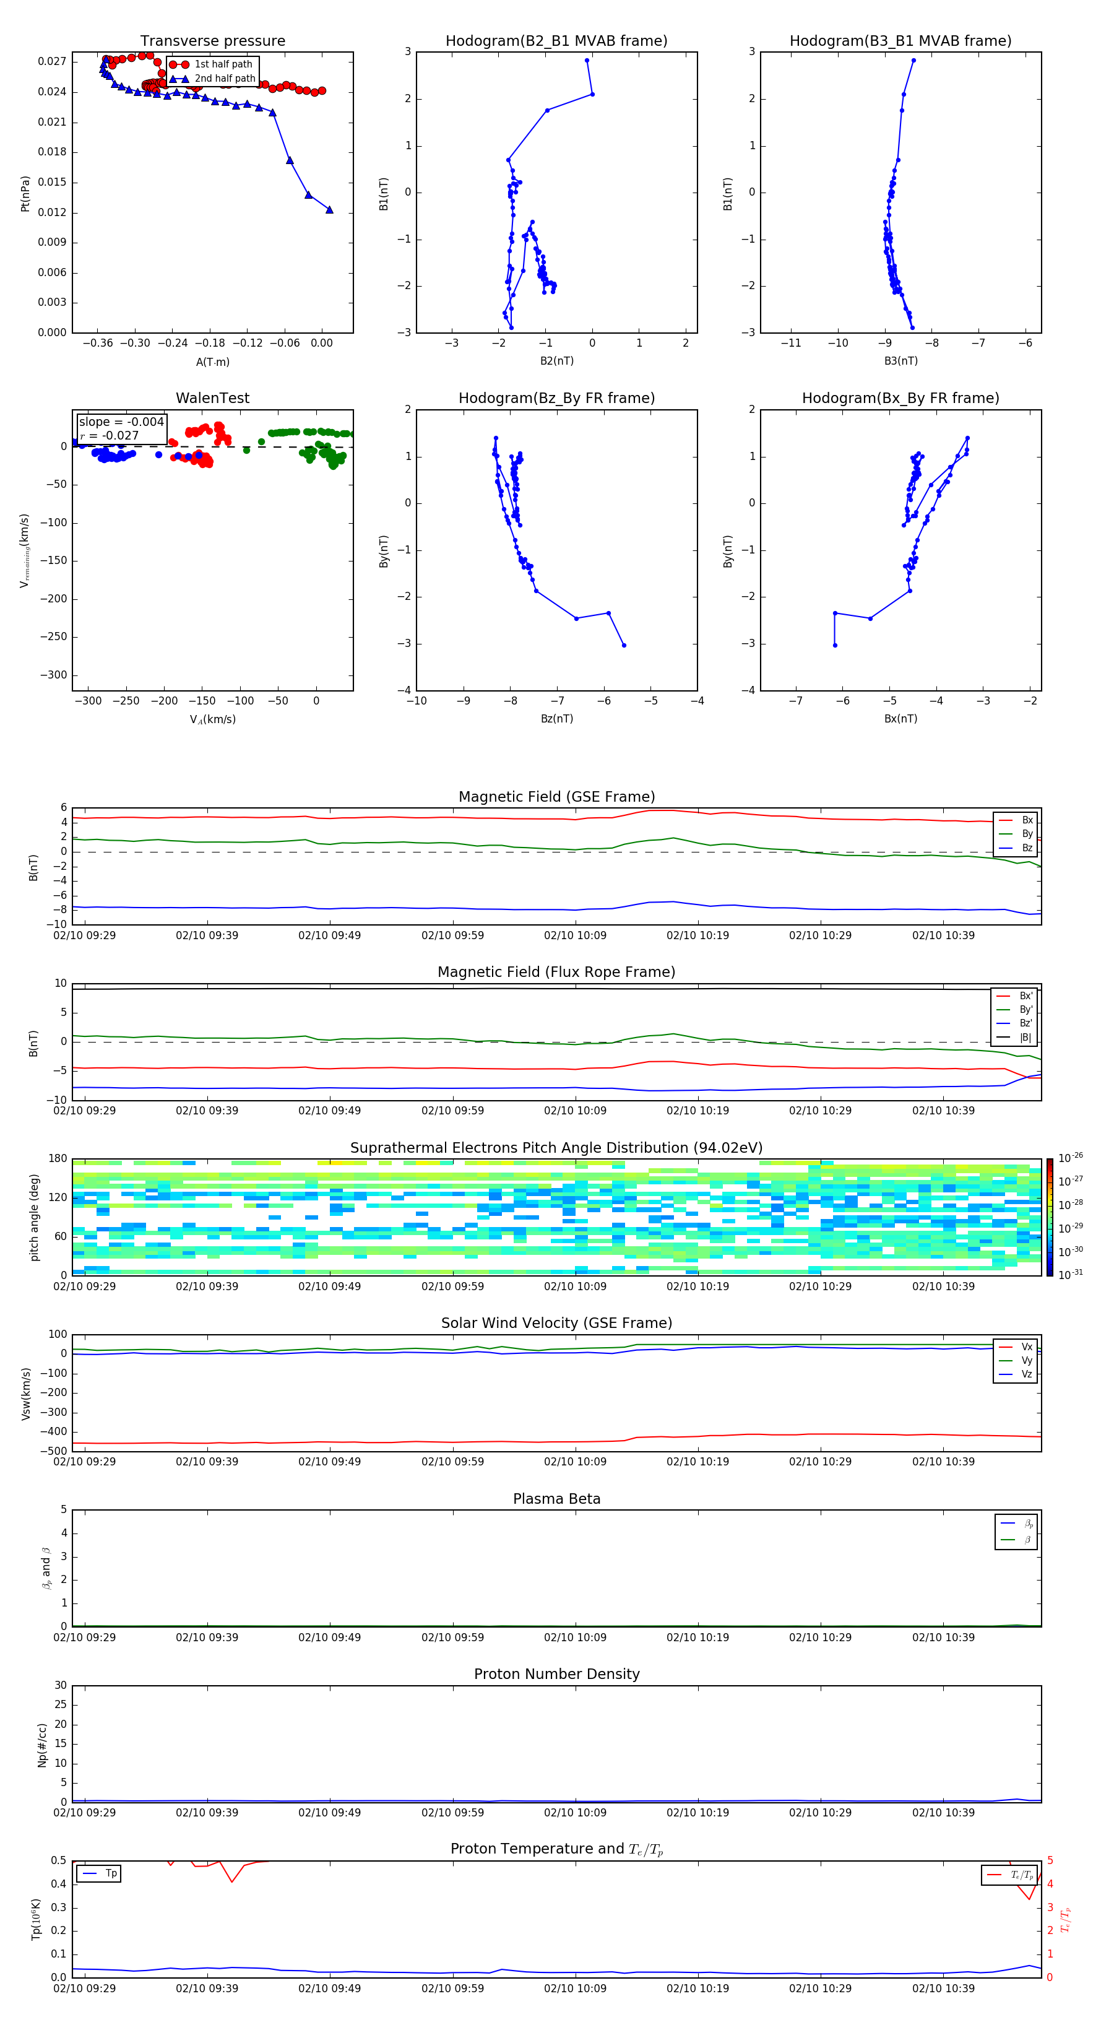Click the 'A(T·m)' x-axis label
Screen dimensions: 1114x2043
(212, 362)
